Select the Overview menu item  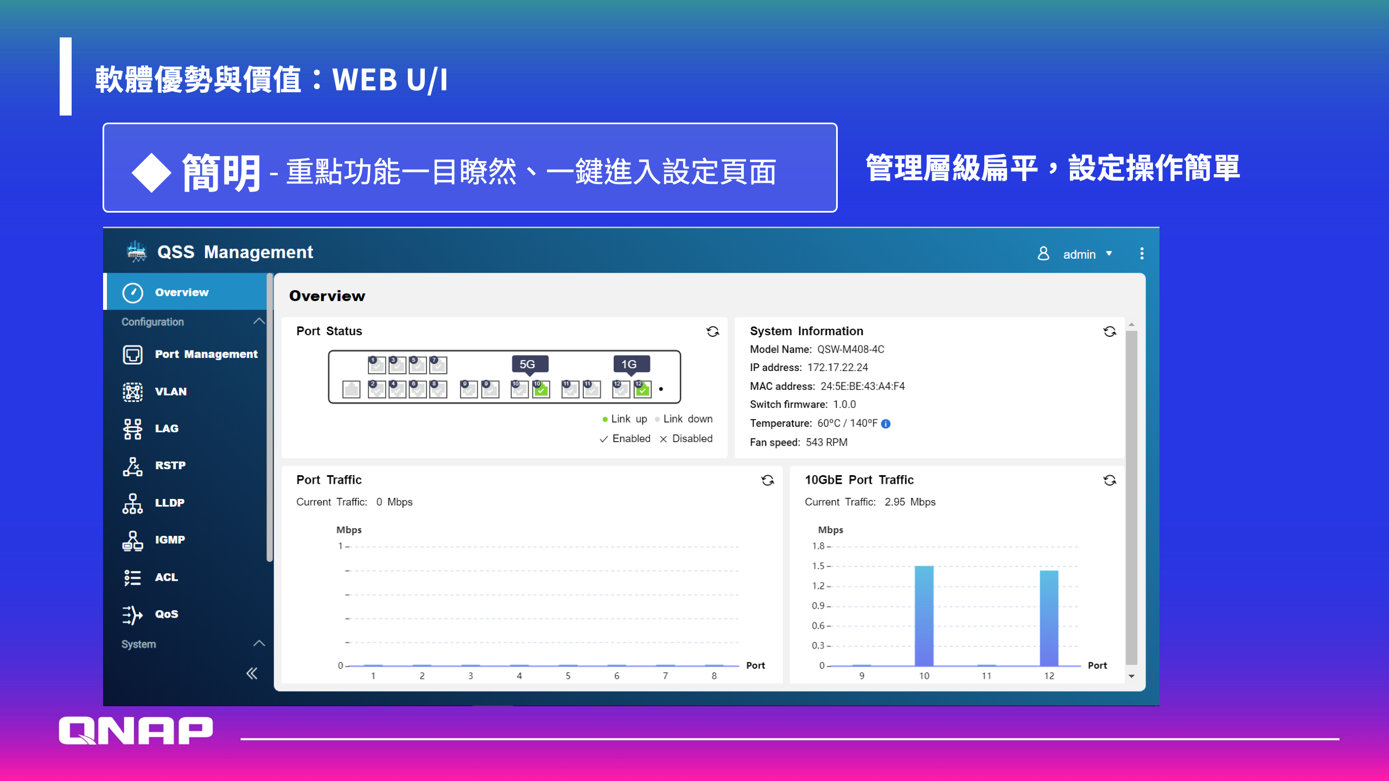[182, 292]
